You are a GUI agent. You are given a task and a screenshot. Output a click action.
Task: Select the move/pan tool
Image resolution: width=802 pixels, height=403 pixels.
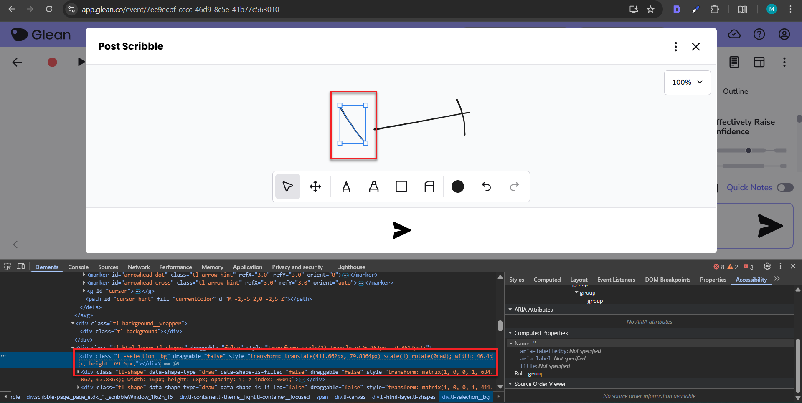(x=315, y=186)
